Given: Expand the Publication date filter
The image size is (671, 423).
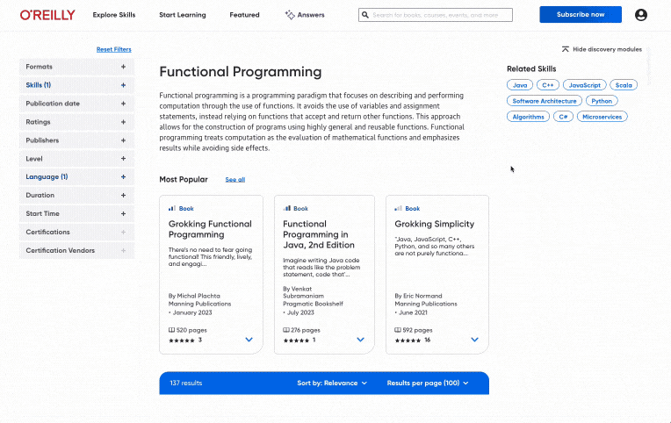Looking at the screenshot, I should pos(123,104).
